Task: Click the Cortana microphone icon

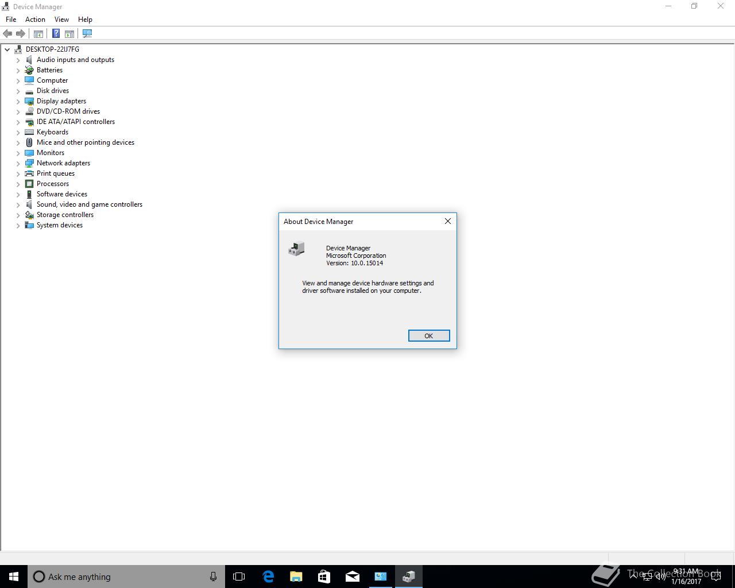Action: (213, 577)
